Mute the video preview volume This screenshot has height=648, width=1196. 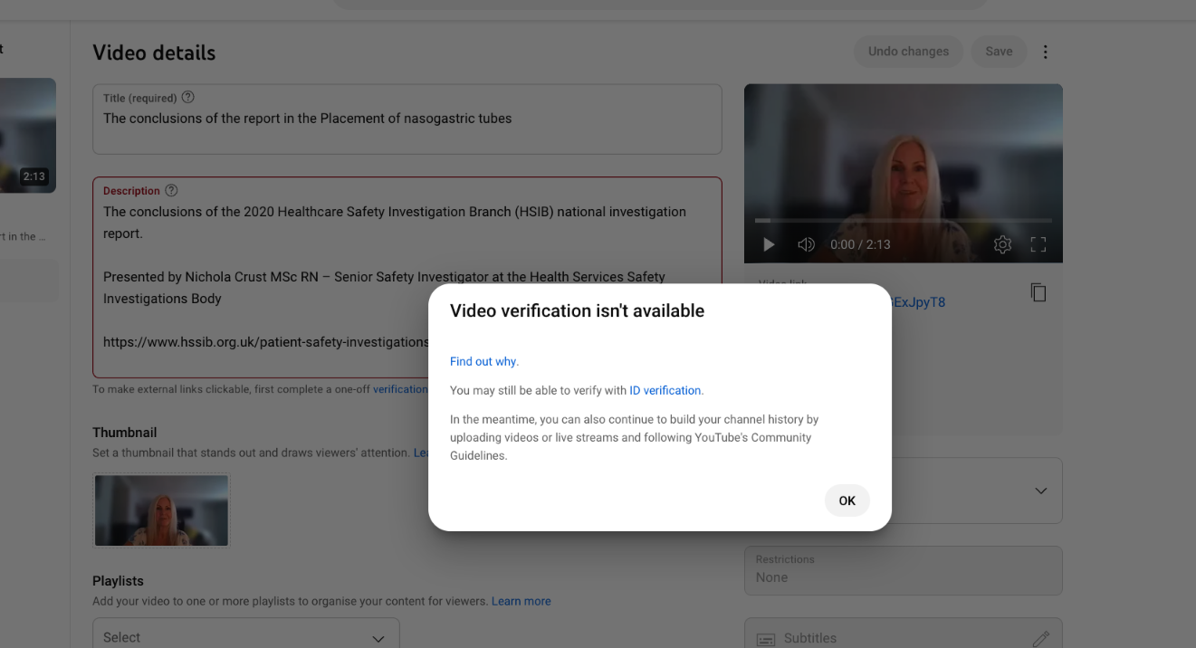click(x=806, y=244)
